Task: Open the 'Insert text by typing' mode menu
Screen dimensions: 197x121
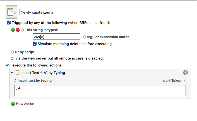Action: point(33,81)
